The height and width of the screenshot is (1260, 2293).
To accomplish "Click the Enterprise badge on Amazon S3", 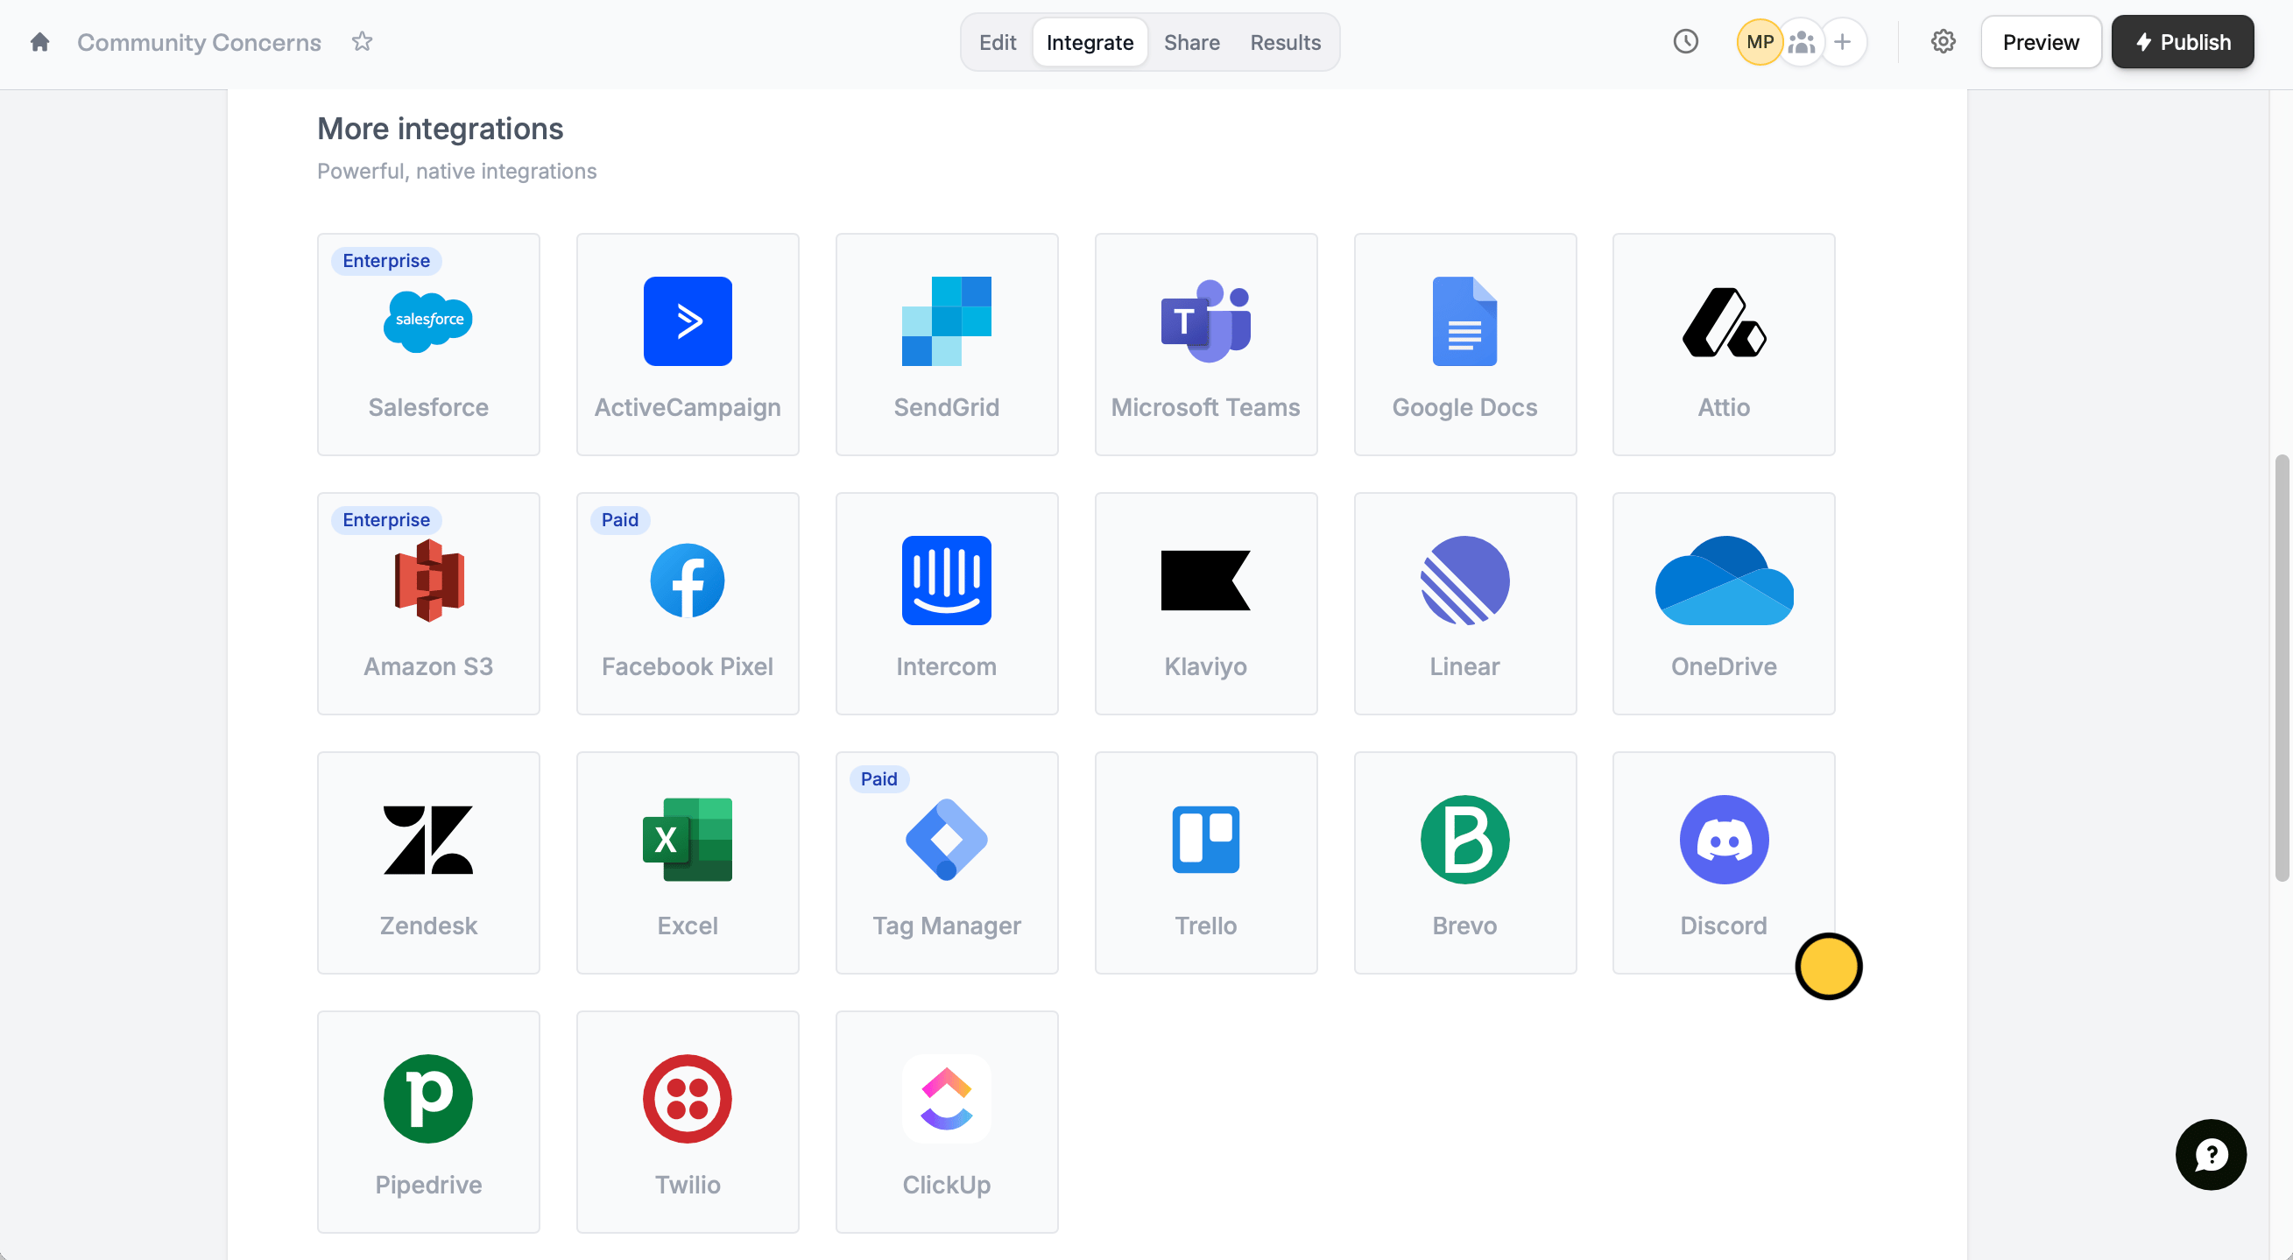I will 386,519.
